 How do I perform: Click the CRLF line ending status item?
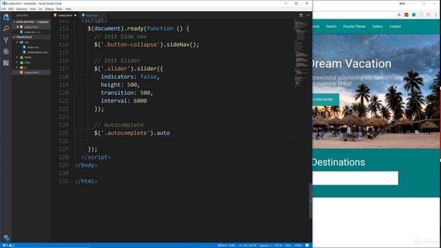288,245
